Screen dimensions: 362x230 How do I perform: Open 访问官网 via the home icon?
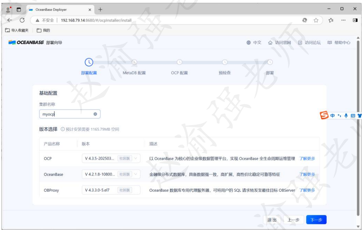click(x=270, y=42)
